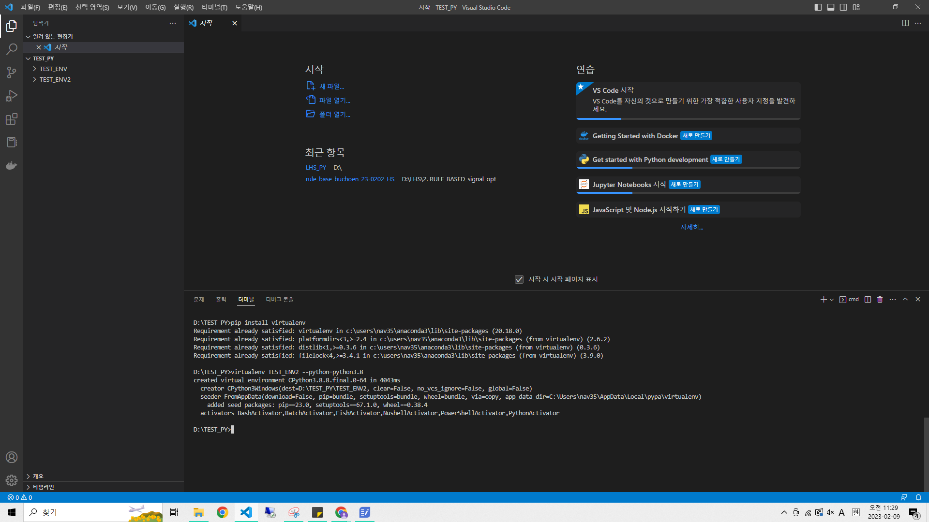The width and height of the screenshot is (929, 522).
Task: Expand the TEST_ENV2 folder
Action: coord(55,79)
